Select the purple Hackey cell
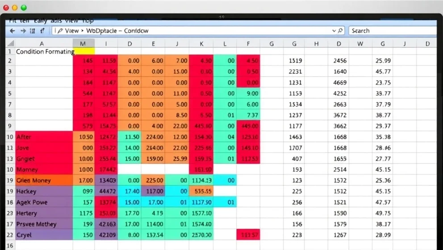Image resolution: width=443 pixels, height=250 pixels. (x=44, y=191)
